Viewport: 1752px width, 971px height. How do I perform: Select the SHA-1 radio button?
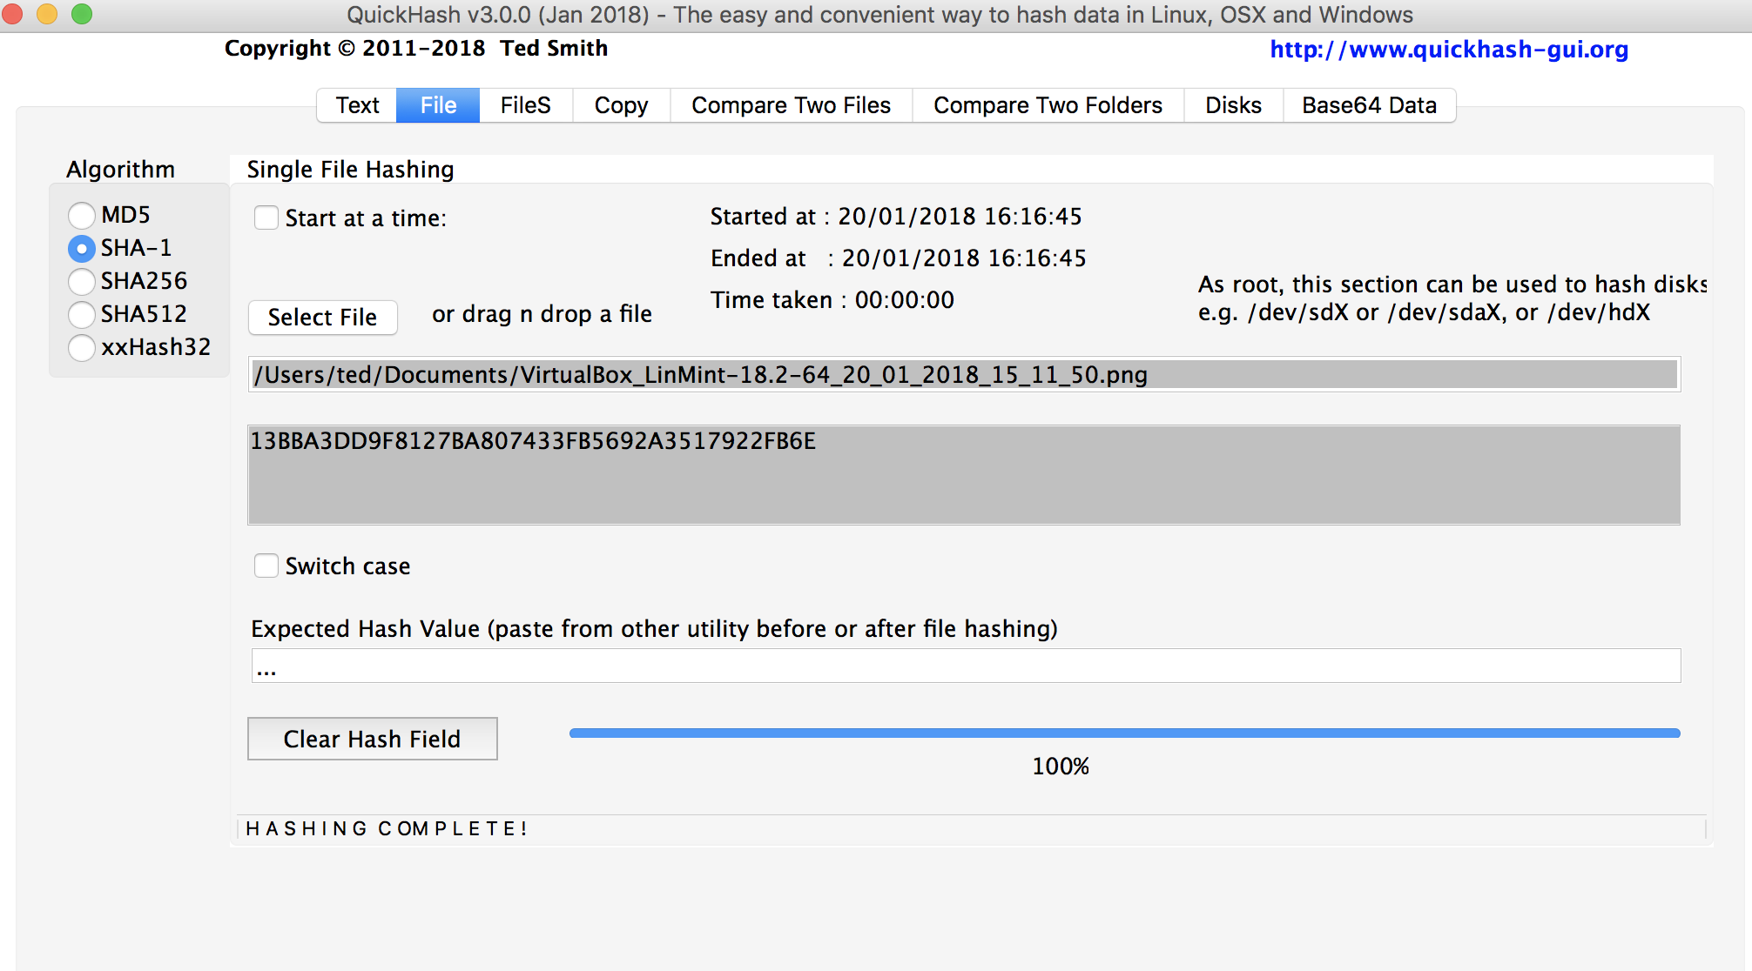82,248
